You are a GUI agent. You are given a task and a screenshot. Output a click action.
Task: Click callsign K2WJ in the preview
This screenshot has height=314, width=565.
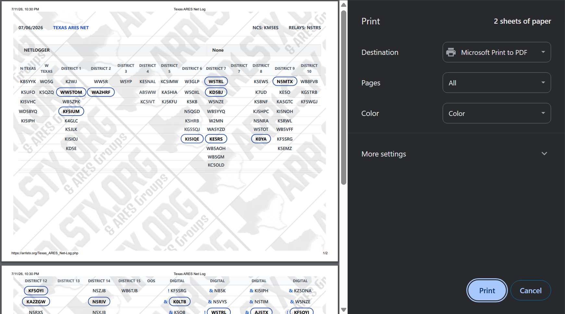[x=71, y=82]
